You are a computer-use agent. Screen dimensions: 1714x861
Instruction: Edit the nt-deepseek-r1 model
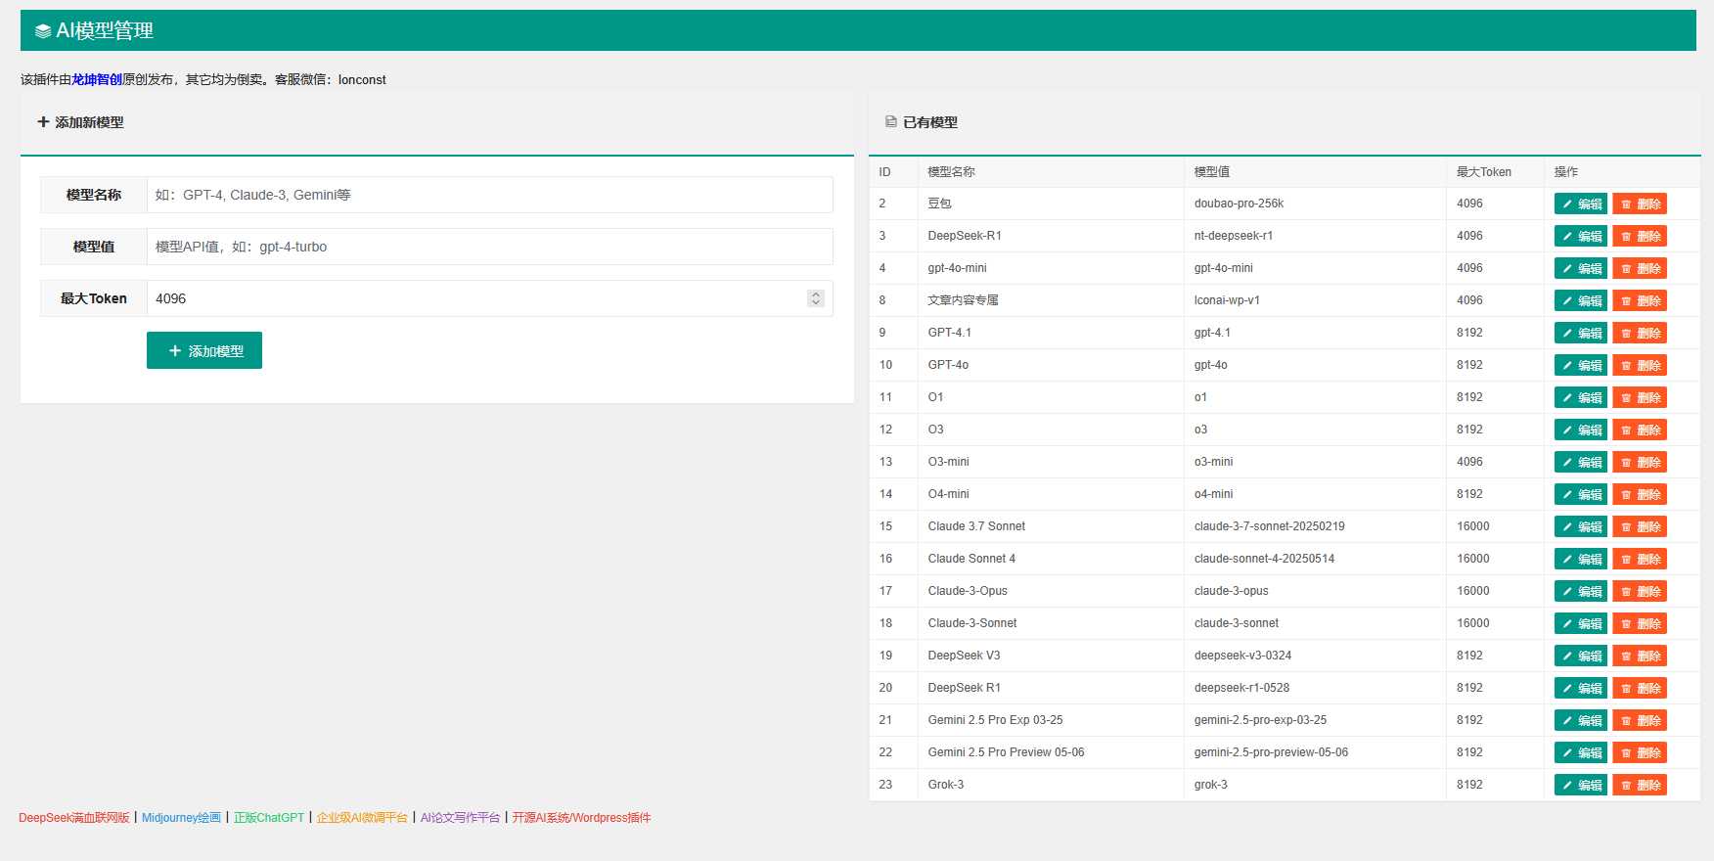1580,236
